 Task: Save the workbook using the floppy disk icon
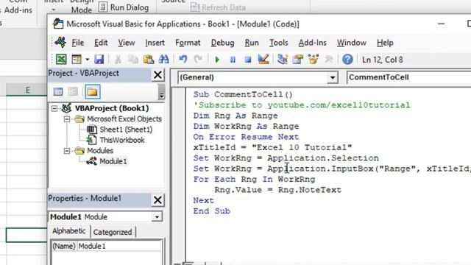pyautogui.click(x=99, y=60)
